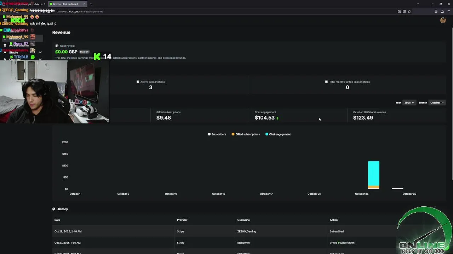The width and height of the screenshot is (453, 254).
Task: Click the dashboard.kick.com URL field
Action: coord(80,11)
